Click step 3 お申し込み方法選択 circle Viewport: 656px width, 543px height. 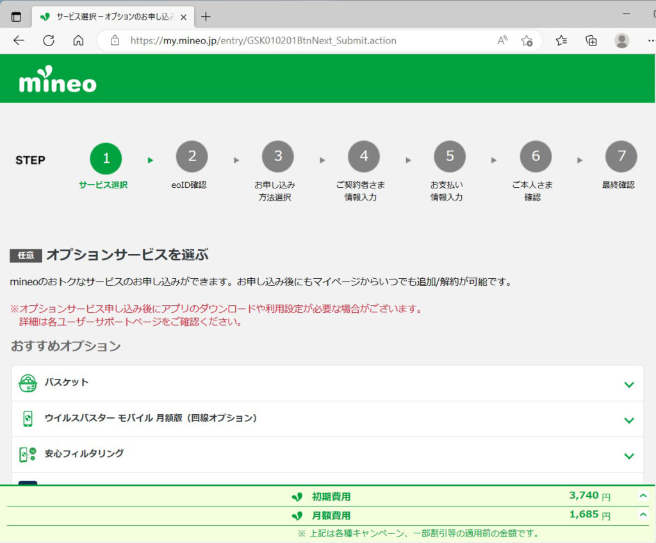[278, 156]
